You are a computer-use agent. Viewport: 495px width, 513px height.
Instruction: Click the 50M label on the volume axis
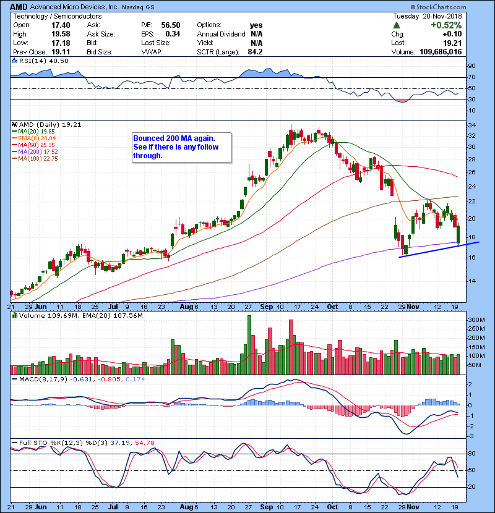(x=475, y=365)
